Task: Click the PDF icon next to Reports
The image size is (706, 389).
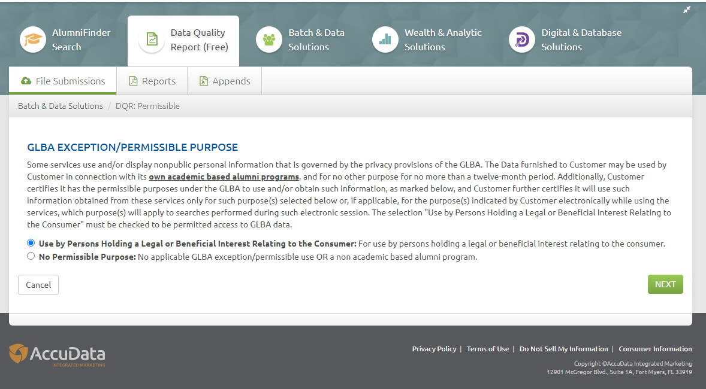Action: tap(133, 81)
